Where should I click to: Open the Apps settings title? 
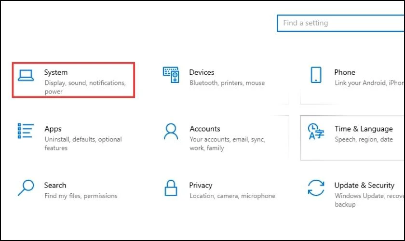(x=53, y=129)
